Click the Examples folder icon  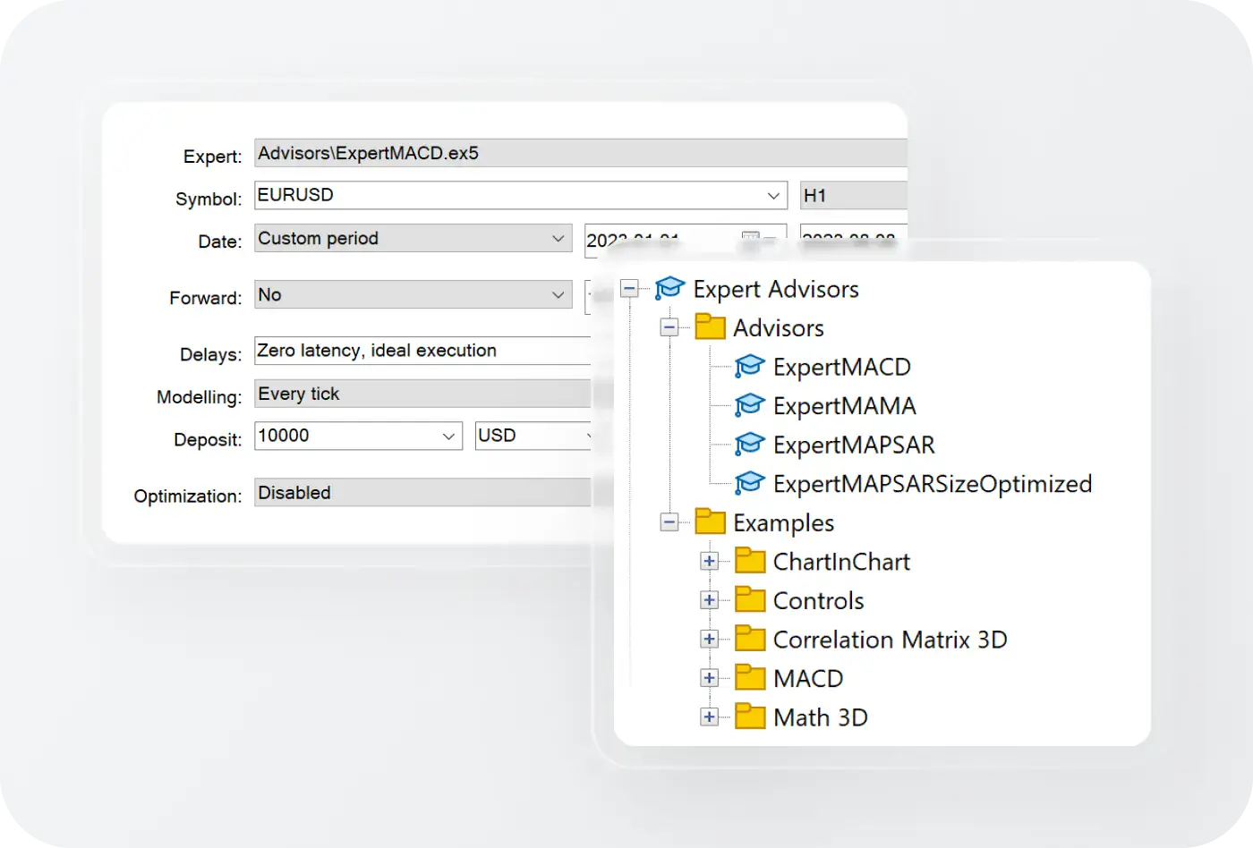710,522
